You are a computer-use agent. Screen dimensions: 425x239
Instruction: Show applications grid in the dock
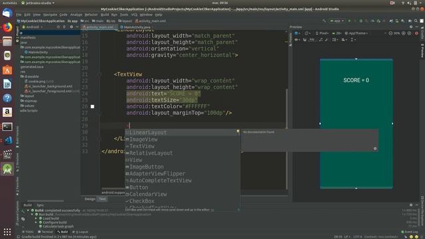click(7, 232)
